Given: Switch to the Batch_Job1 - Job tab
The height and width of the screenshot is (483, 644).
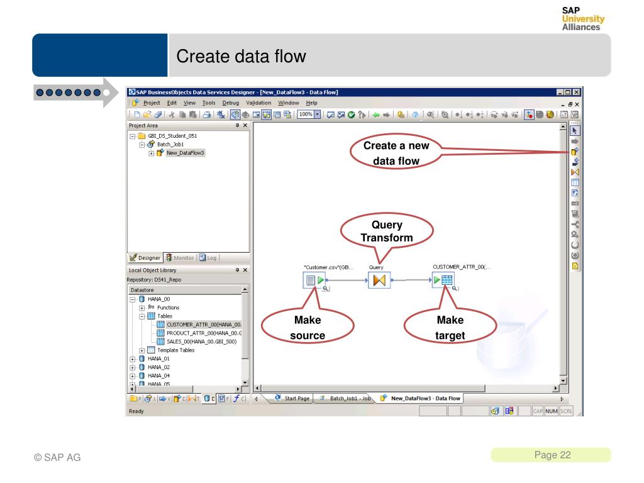Looking at the screenshot, I should pyautogui.click(x=345, y=398).
